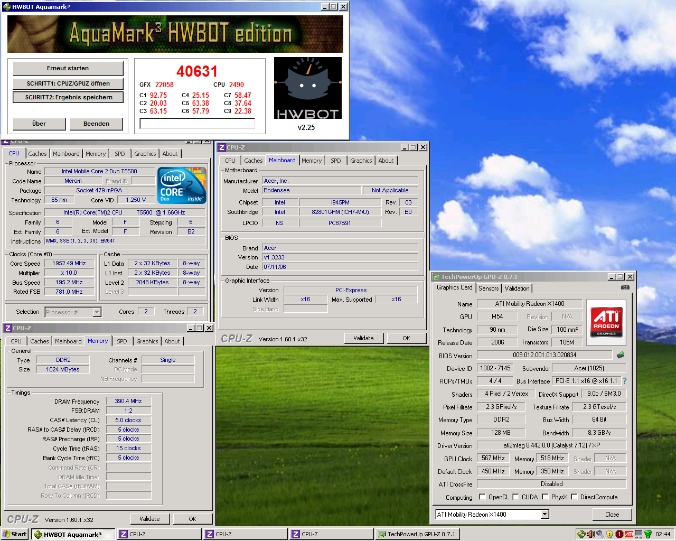Screen dimensions: 676x541
Task: Switch to the Sensors tab in GPU-Z
Action: [x=489, y=288]
